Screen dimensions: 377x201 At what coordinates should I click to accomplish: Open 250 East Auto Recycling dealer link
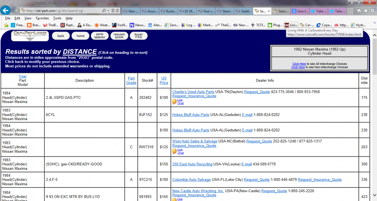point(192,164)
